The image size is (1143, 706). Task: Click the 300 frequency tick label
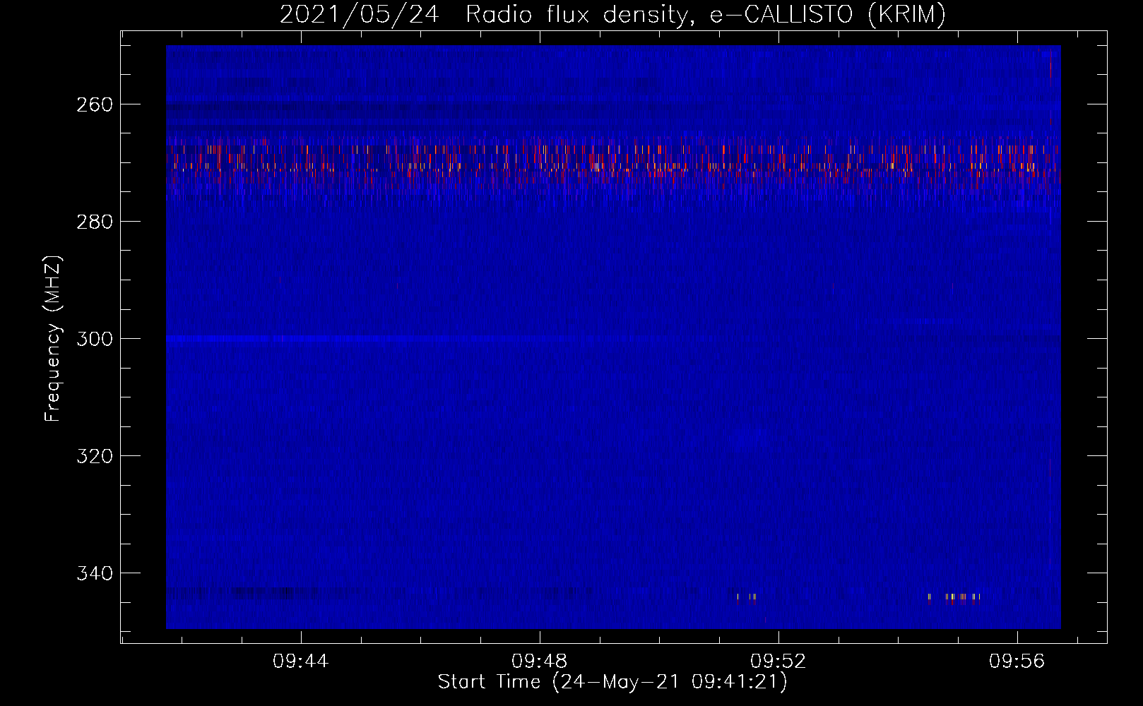tap(95, 339)
